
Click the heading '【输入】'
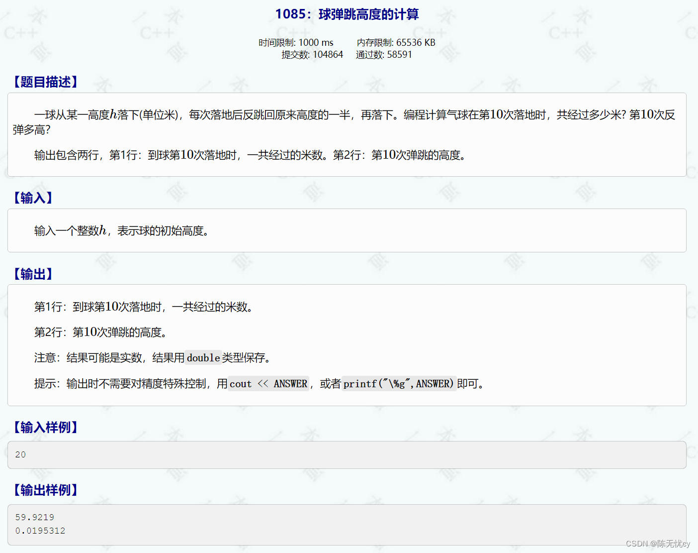click(x=33, y=198)
